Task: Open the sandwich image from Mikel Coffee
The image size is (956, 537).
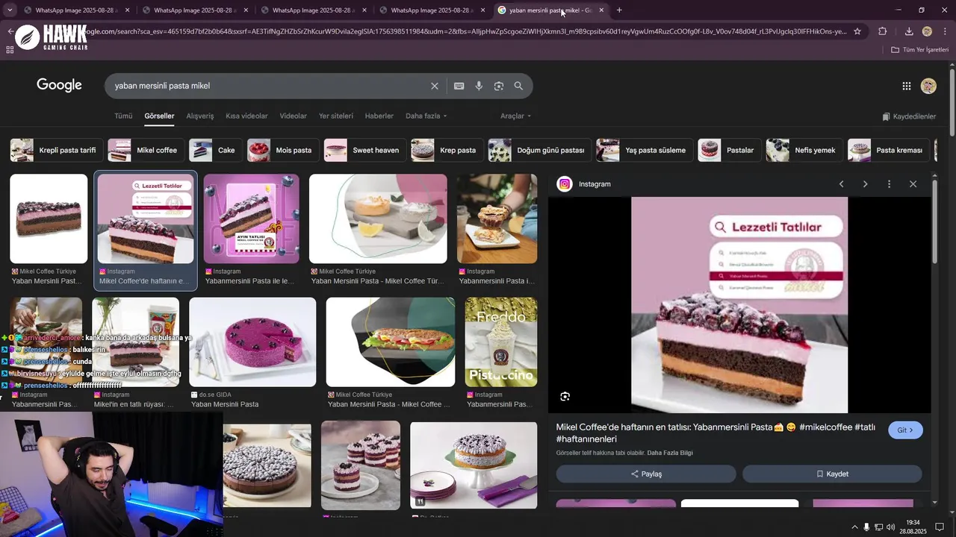Action: (391, 342)
